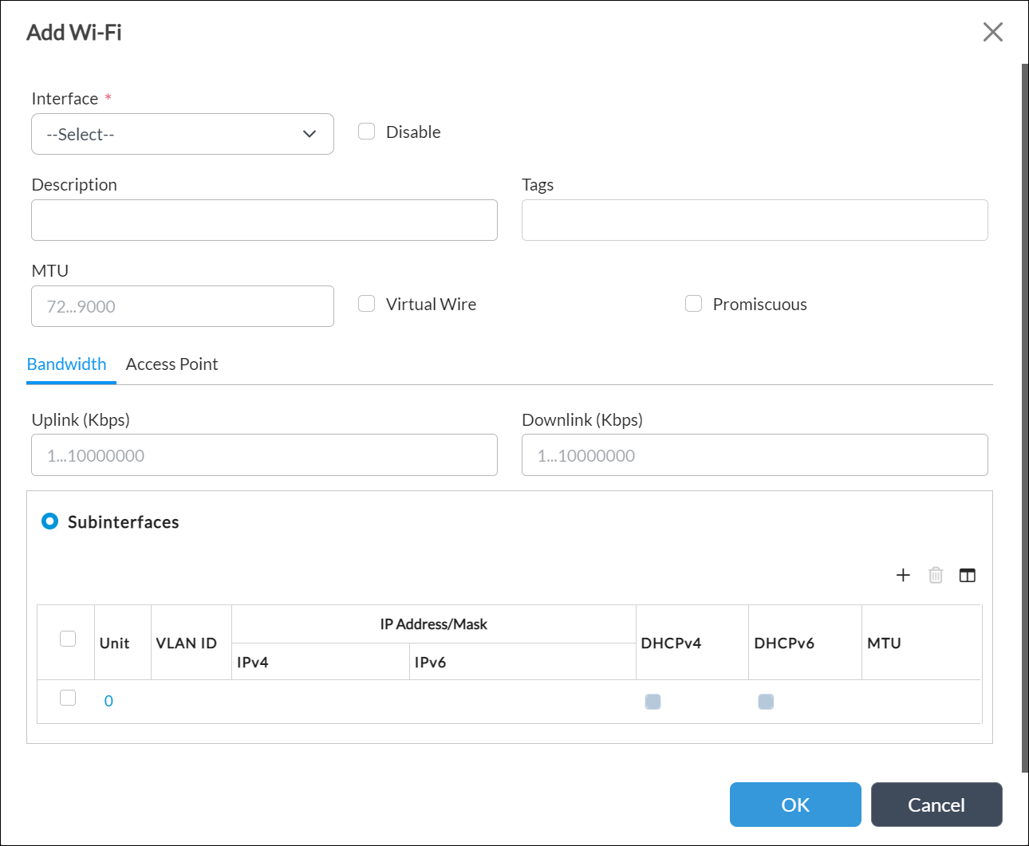Open the column layout icon
1029x846 pixels.
click(x=968, y=575)
